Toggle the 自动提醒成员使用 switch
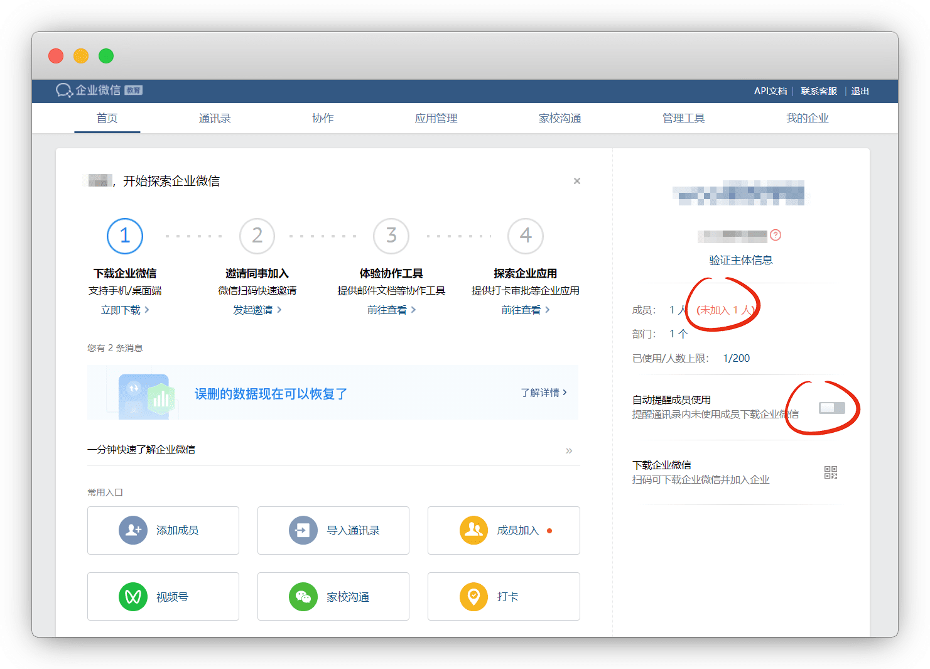930x669 pixels. [831, 408]
